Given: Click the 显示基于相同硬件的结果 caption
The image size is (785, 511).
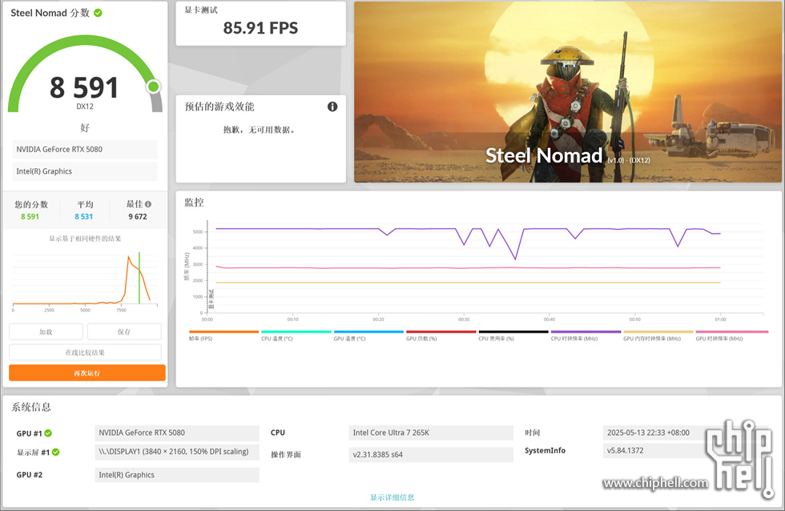Looking at the screenshot, I should (85, 239).
